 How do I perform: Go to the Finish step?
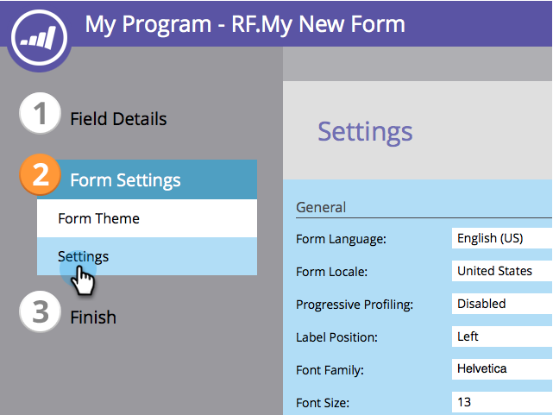pyautogui.click(x=93, y=317)
